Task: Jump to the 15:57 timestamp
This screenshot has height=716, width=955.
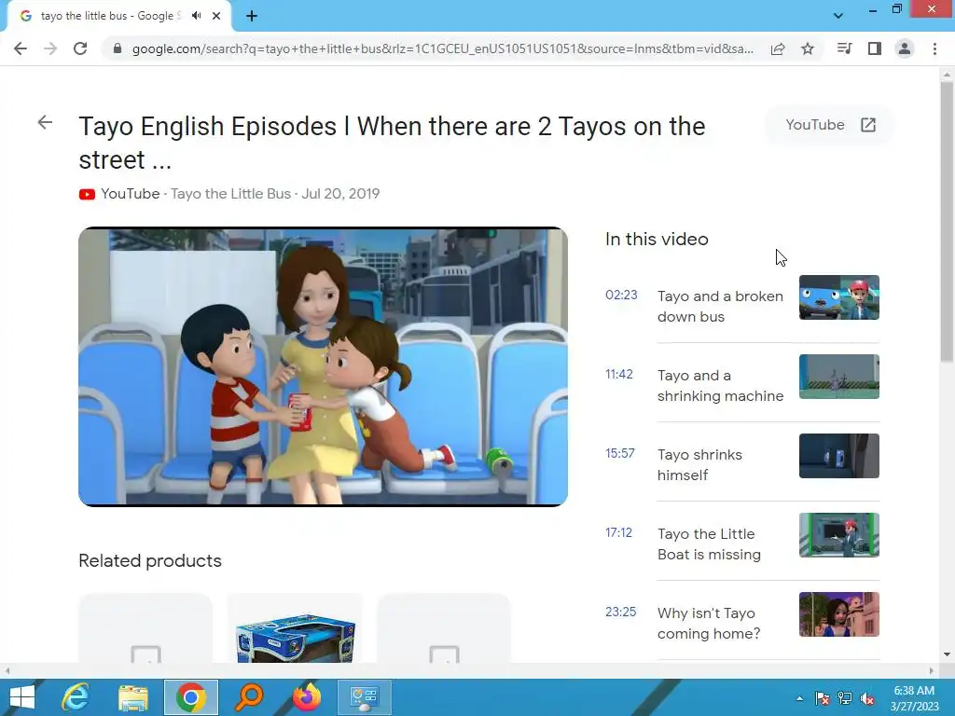Action: [620, 454]
